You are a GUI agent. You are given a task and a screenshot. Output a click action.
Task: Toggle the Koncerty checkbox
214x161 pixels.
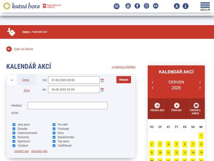(x=14, y=137)
